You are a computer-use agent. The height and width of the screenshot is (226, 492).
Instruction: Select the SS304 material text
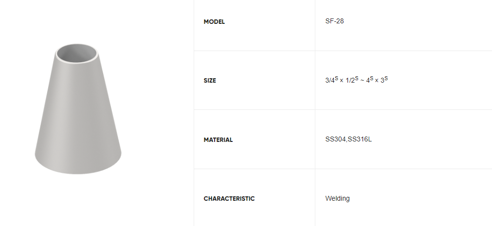point(335,139)
